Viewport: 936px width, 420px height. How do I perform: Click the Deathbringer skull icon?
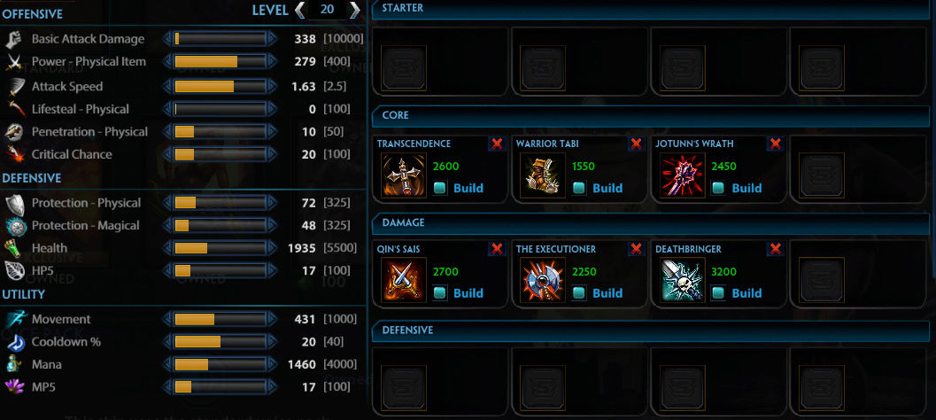click(683, 280)
